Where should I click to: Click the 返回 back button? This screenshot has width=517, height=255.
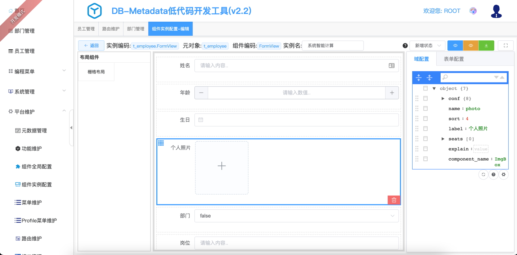point(91,46)
